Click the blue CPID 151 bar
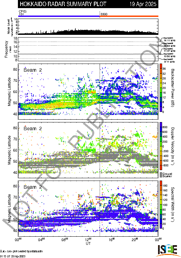181x258 pixels. (59, 16)
